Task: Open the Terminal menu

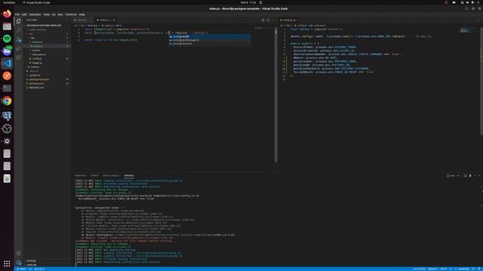Action: (x=71, y=14)
